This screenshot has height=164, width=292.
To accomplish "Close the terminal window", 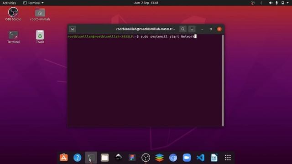I will click(x=219, y=29).
